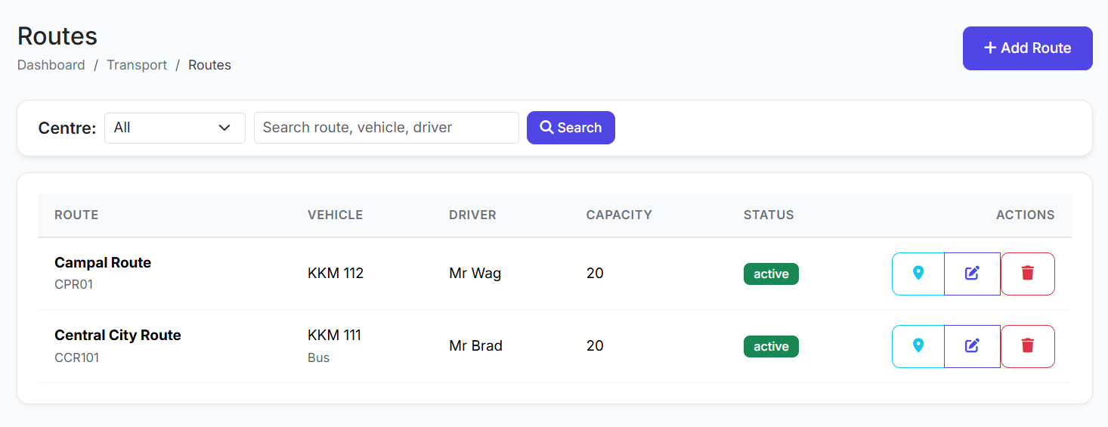1108x427 pixels.
Task: Click the VEHICLE column header
Action: pos(335,215)
